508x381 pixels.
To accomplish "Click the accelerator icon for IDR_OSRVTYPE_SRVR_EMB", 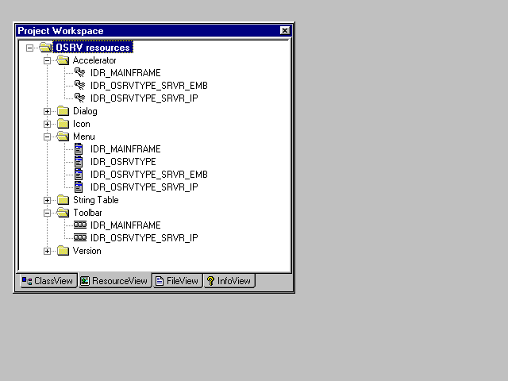I will [x=79, y=86].
